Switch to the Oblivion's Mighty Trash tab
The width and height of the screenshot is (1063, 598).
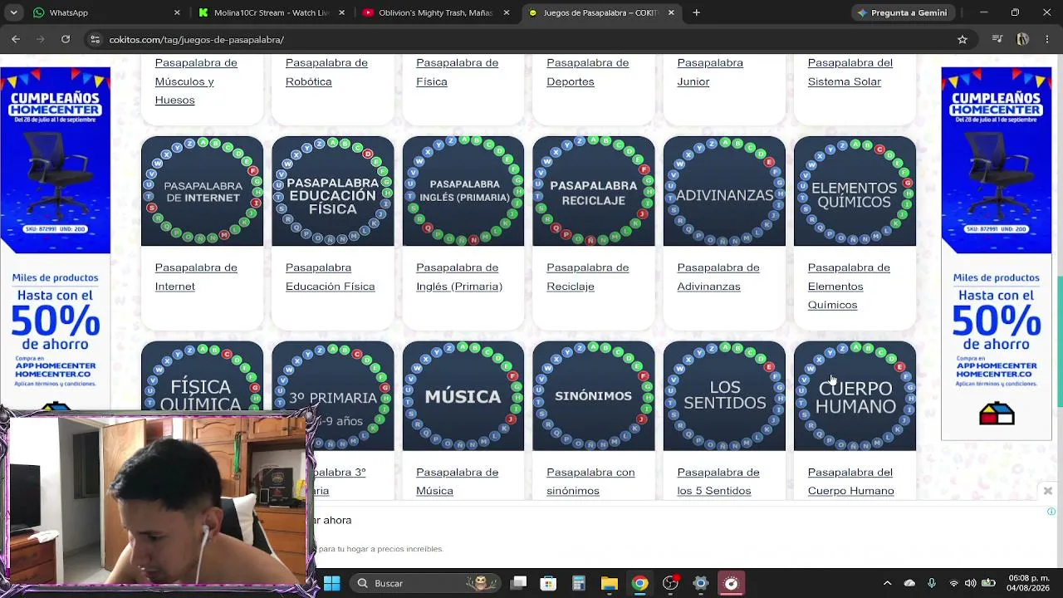click(435, 12)
